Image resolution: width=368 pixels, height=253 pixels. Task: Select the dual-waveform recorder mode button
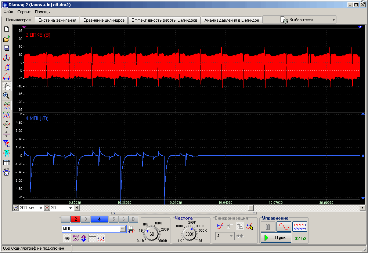[299, 227]
